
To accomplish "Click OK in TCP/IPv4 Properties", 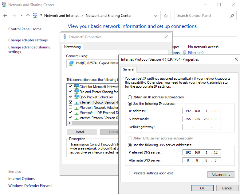I will (x=203, y=188).
